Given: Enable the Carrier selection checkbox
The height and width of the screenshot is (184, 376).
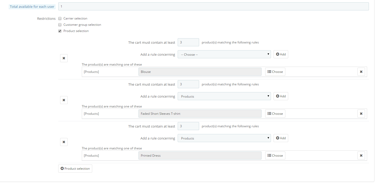Looking at the screenshot, I should point(60,18).
